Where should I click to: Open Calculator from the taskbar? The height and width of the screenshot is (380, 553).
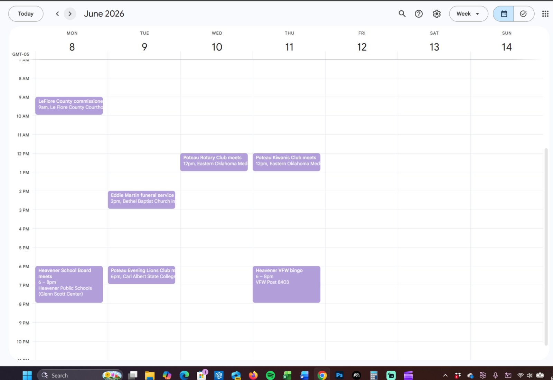click(x=374, y=375)
